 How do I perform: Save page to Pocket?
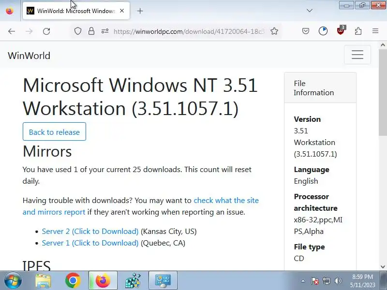click(x=306, y=31)
